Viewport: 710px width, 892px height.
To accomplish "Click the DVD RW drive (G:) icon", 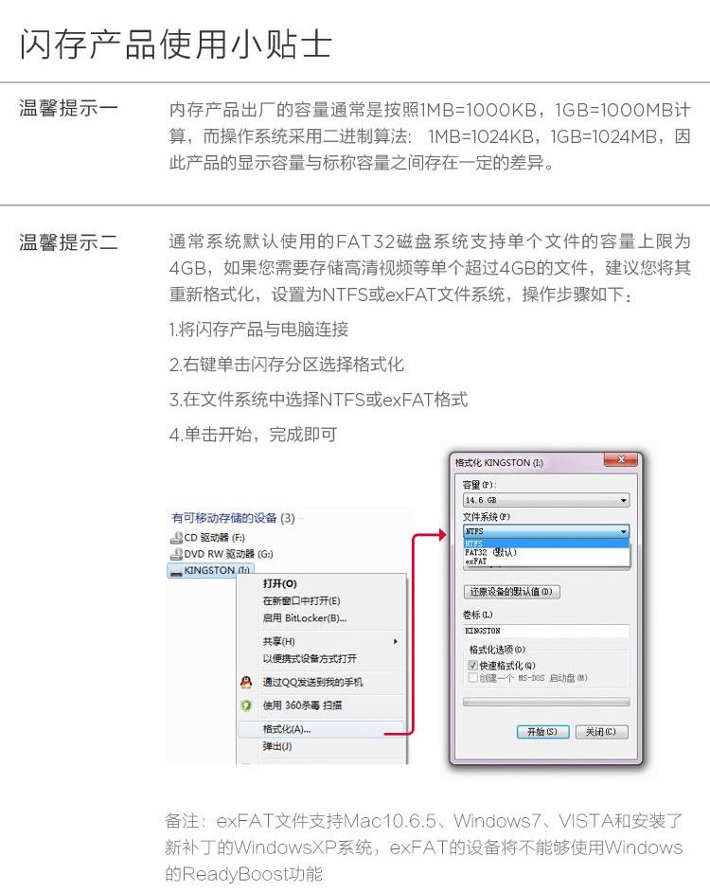I will pyautogui.click(x=176, y=554).
